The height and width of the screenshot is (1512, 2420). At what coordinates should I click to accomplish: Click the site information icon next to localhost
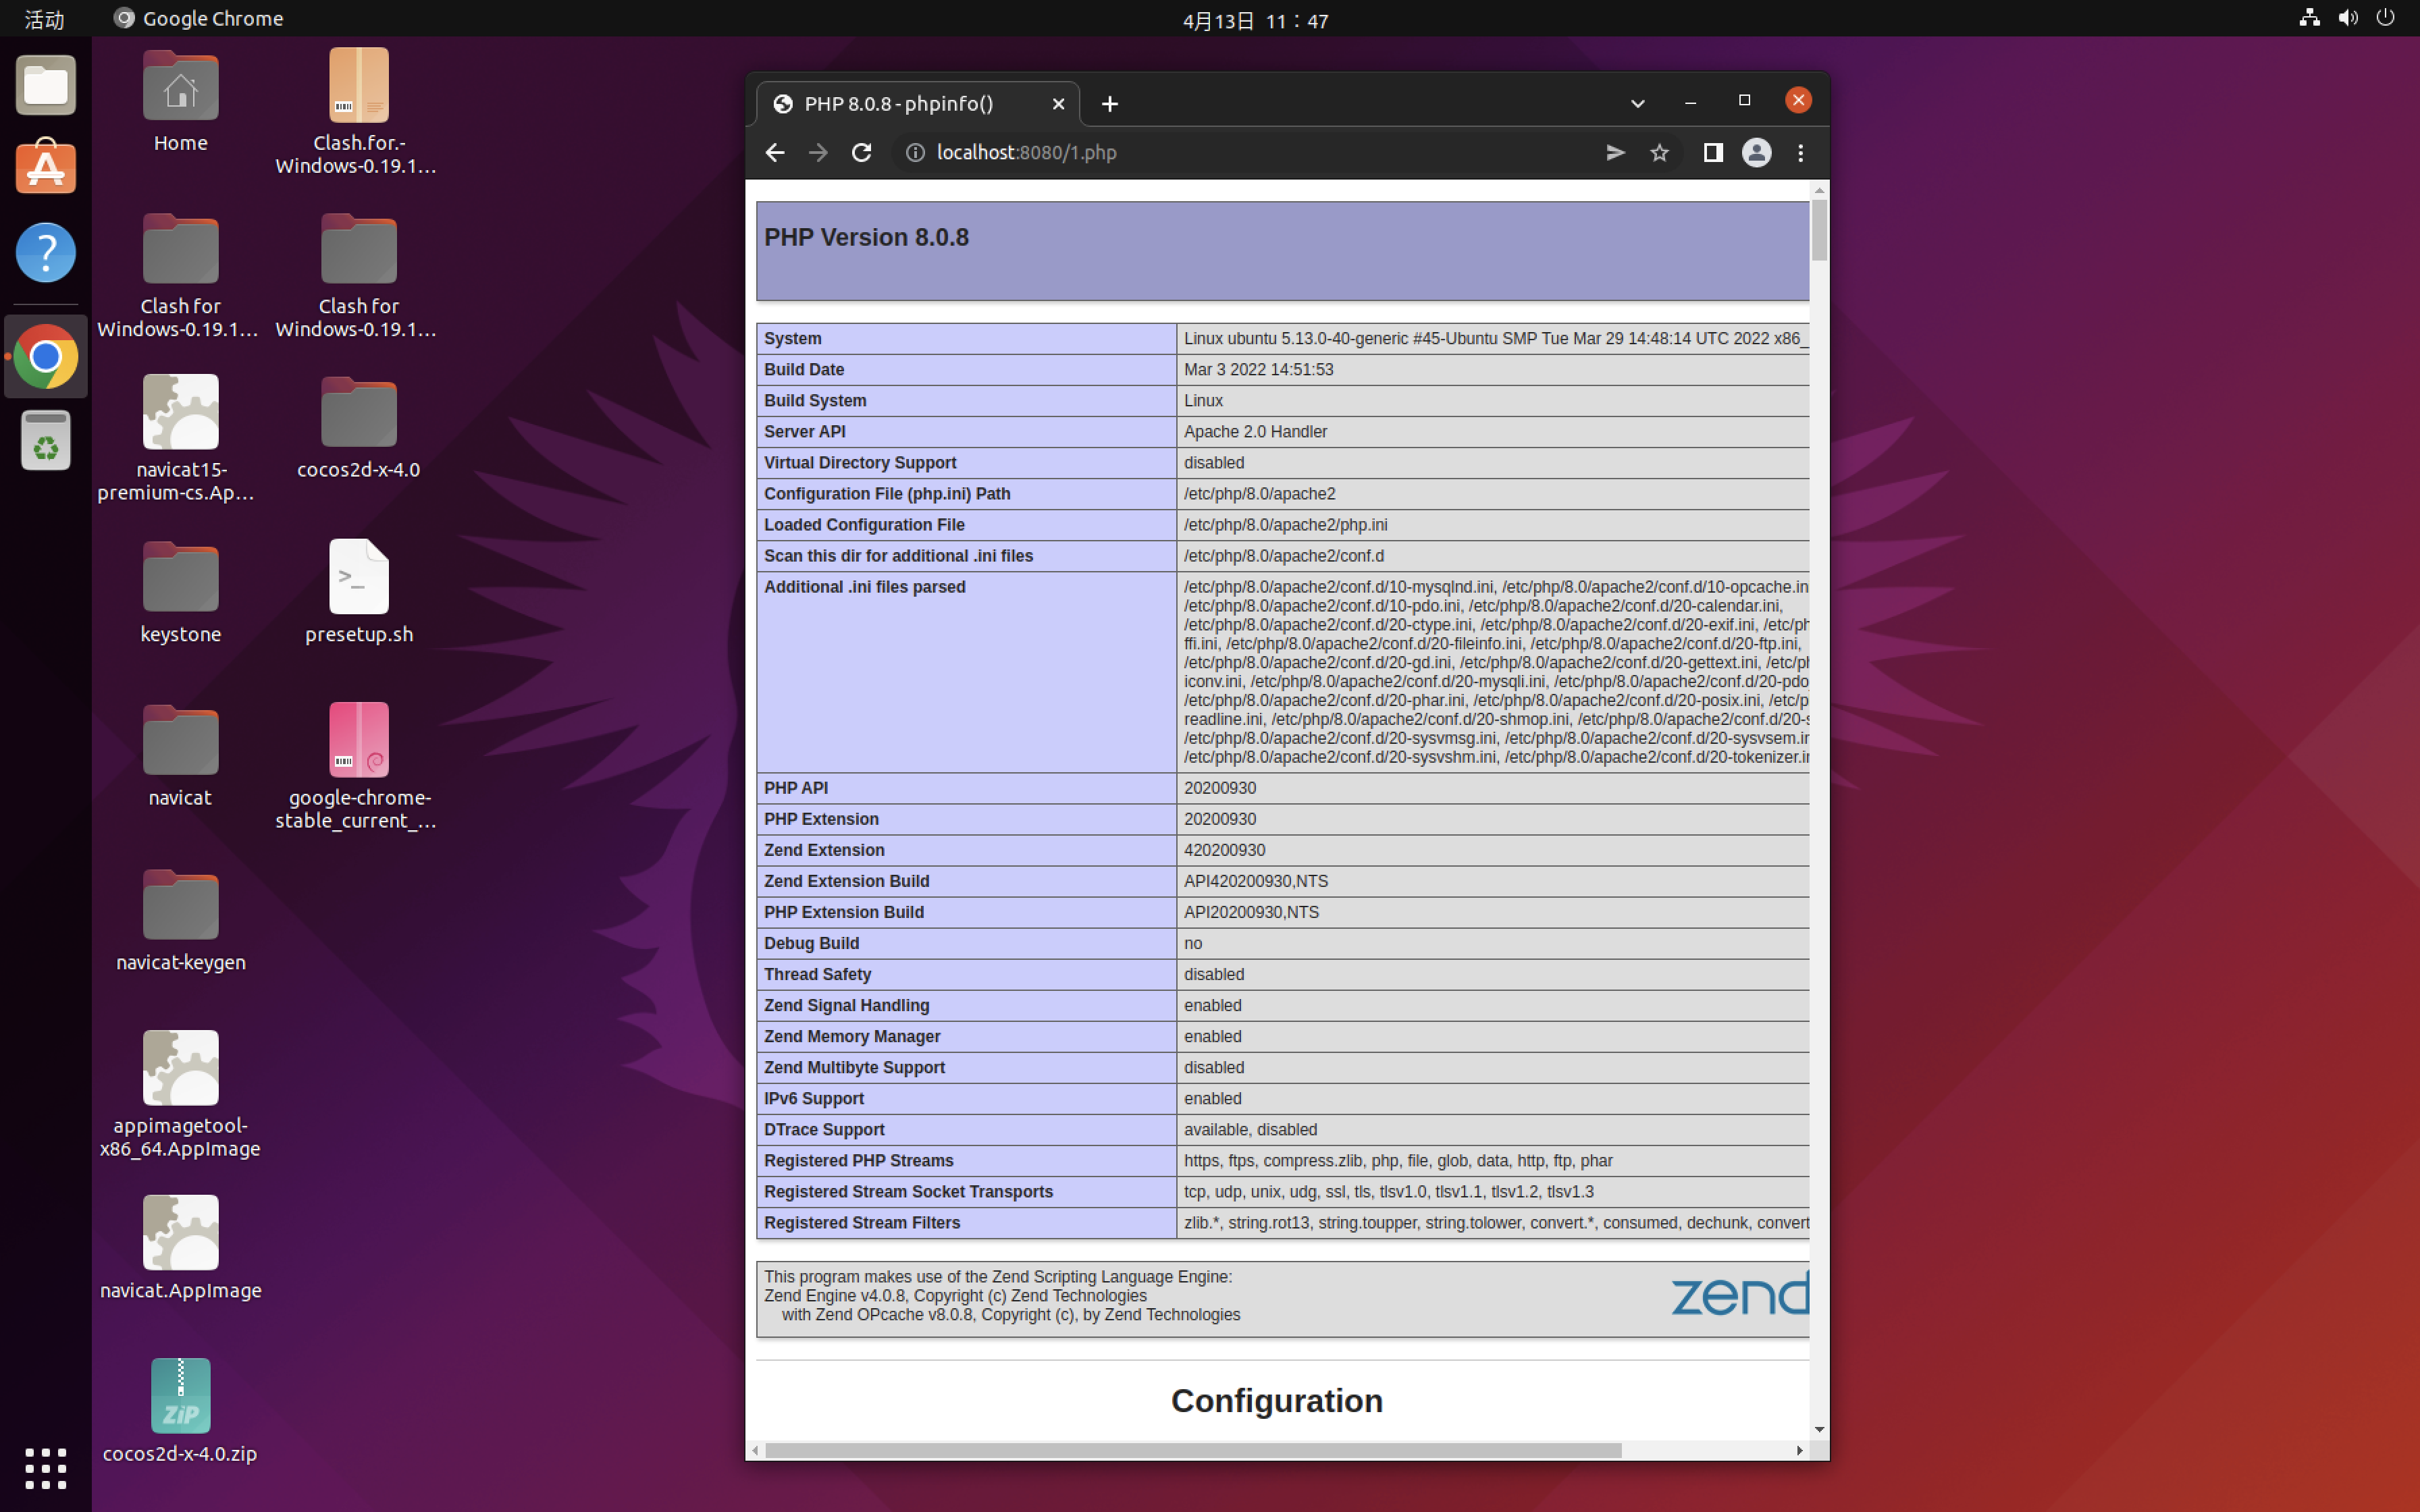pyautogui.click(x=915, y=152)
